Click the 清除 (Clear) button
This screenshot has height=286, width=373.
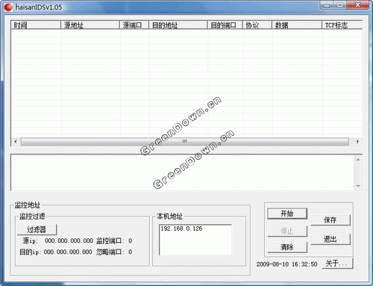tap(287, 247)
